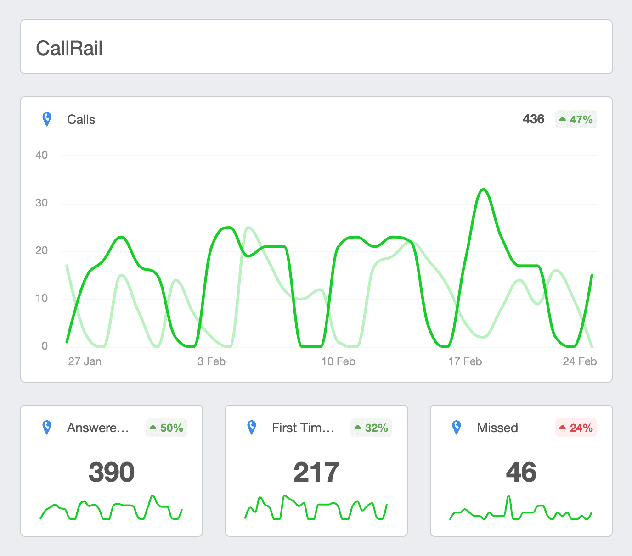Image resolution: width=632 pixels, height=556 pixels.
Task: Click the up arrow in the 32% badge
Action: pyautogui.click(x=358, y=428)
